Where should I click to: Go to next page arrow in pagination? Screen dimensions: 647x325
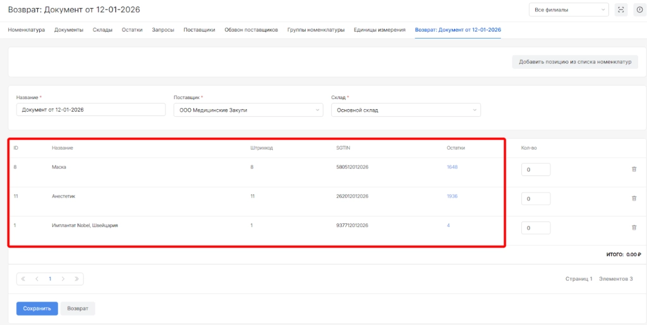coord(63,278)
